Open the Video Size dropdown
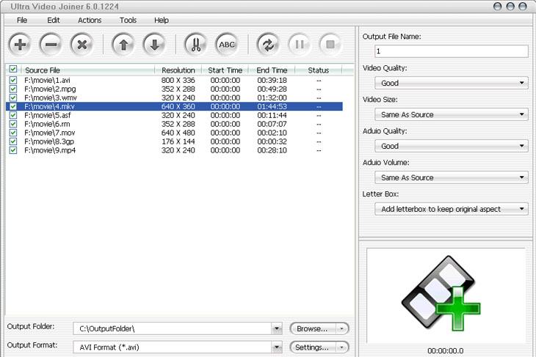 pos(452,114)
